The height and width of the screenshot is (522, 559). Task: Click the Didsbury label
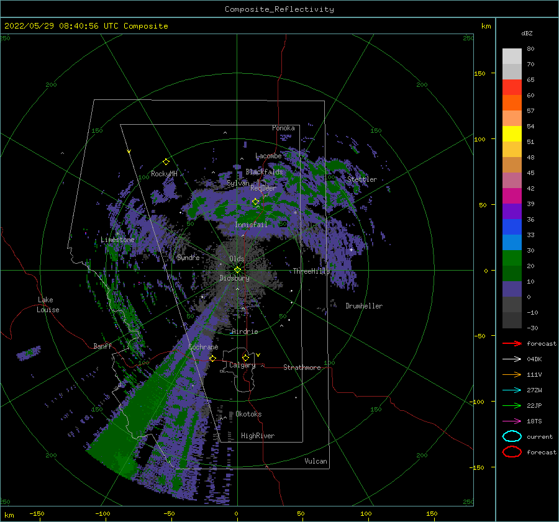pos(234,278)
